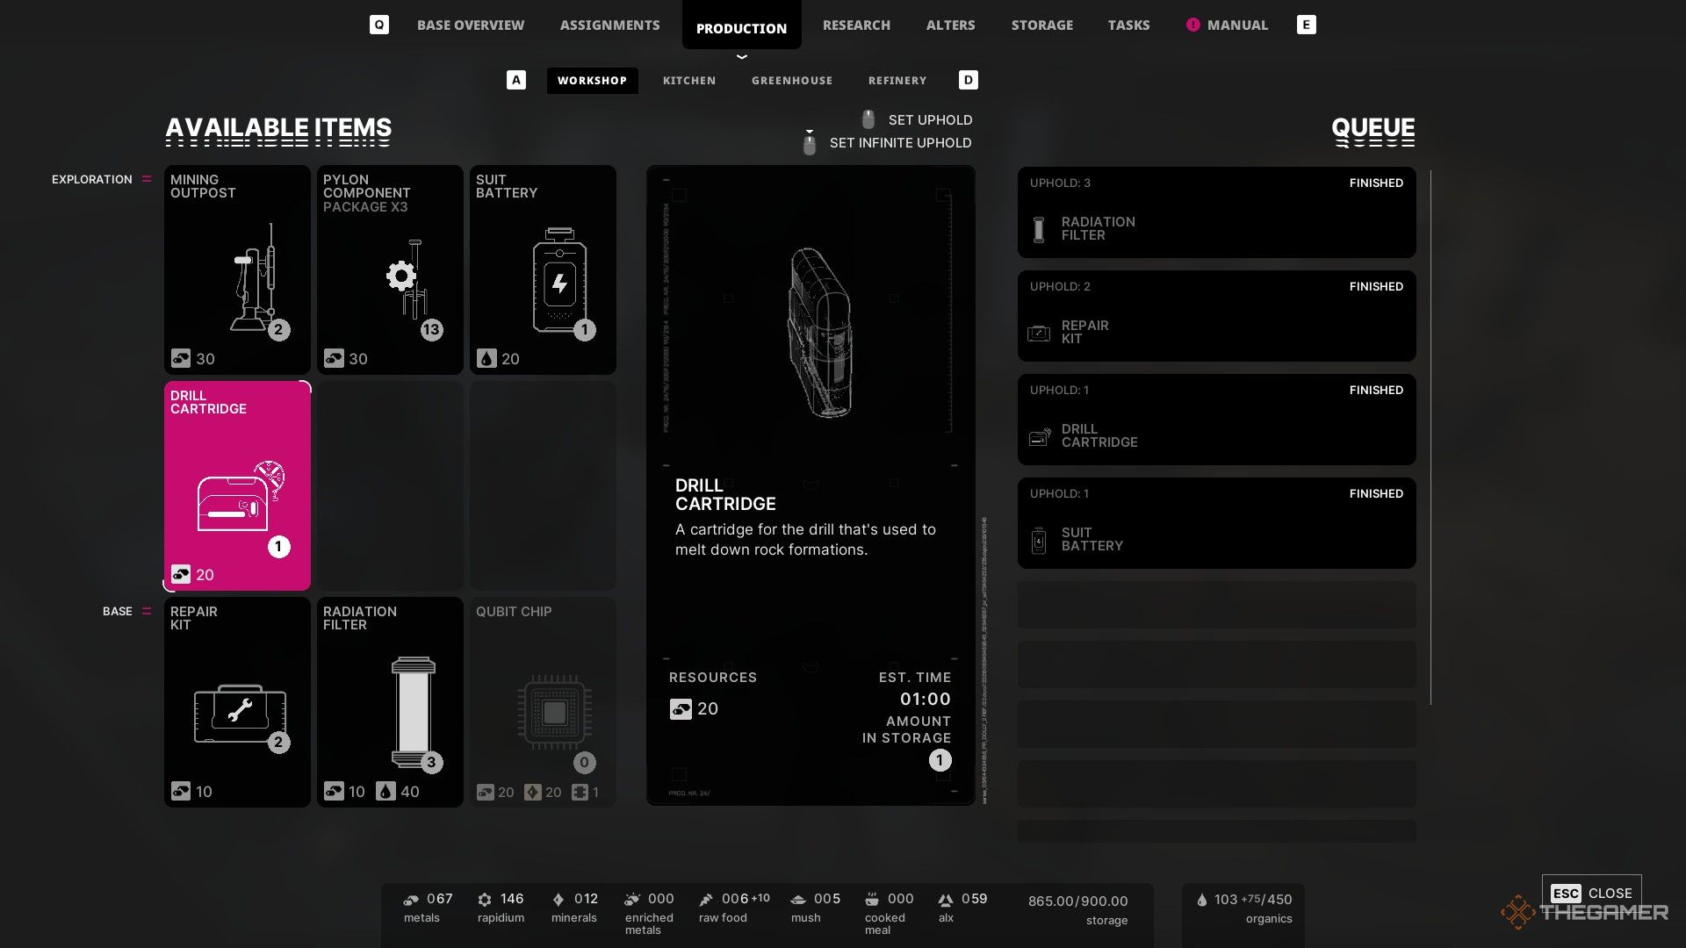Open the Manual tab with alert
Image resolution: width=1686 pixels, height=948 pixels.
[1227, 25]
